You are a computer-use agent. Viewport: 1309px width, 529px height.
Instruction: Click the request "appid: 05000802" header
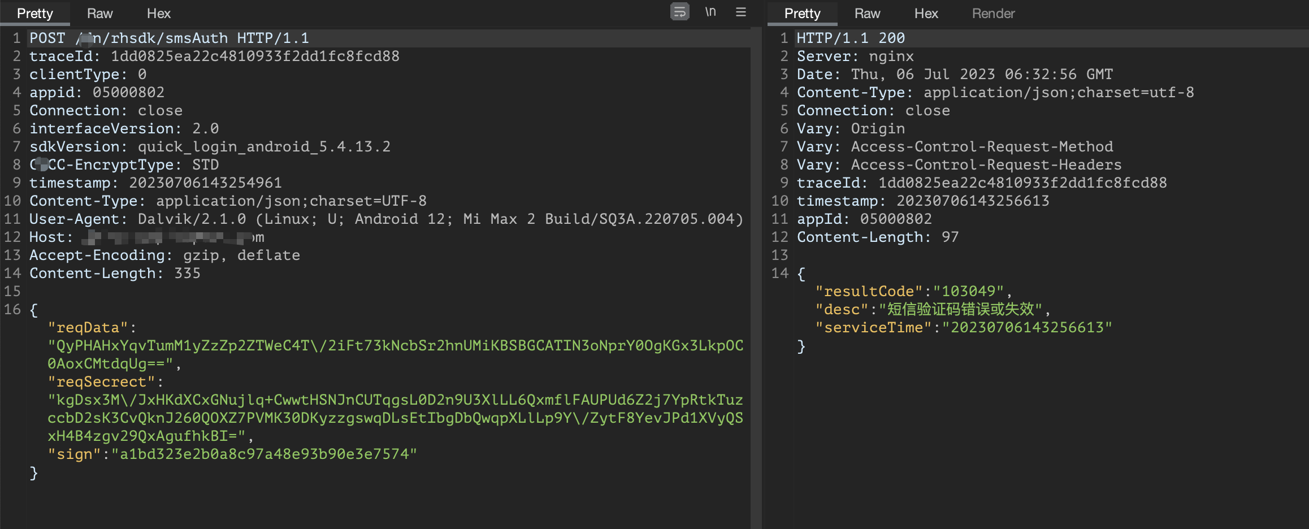point(97,93)
